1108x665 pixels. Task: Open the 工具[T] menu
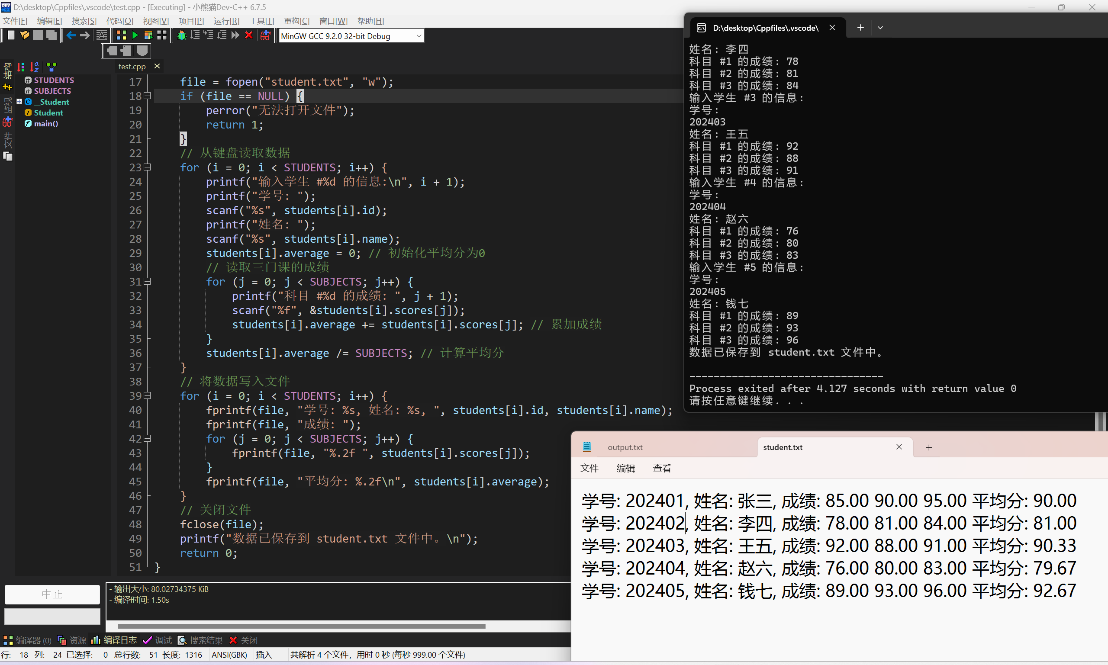coord(261,21)
